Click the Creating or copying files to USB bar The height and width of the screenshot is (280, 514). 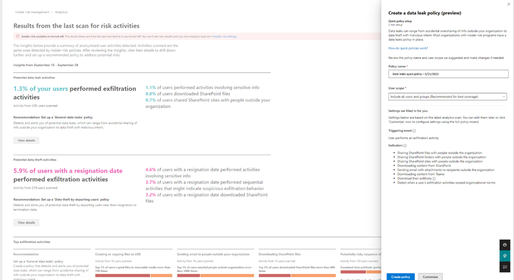[134, 275]
